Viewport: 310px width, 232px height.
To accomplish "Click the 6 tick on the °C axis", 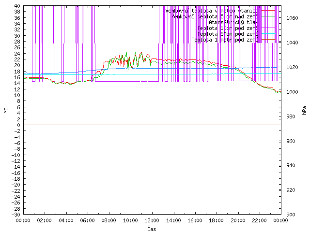I will (18, 107).
